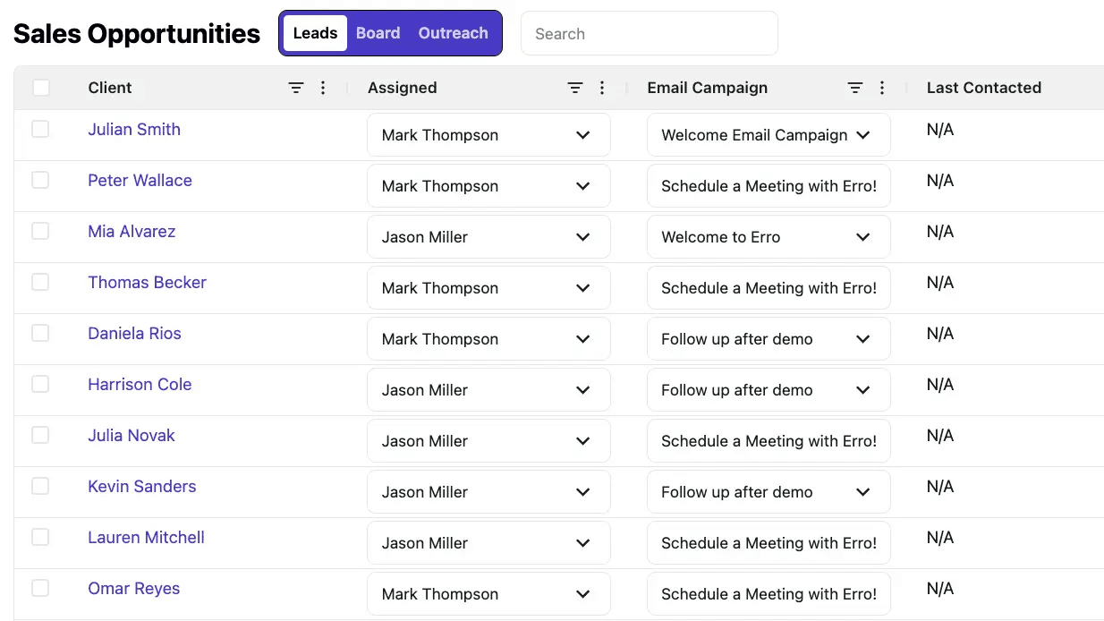Check the Peter Wallace row checkbox
This screenshot has width=1104, height=621.
click(x=40, y=180)
